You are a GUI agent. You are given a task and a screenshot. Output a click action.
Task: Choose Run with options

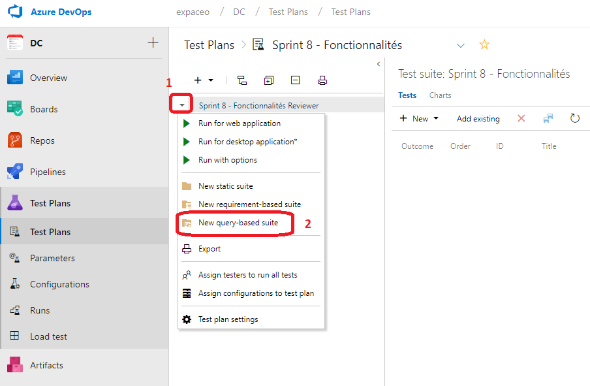click(251, 160)
